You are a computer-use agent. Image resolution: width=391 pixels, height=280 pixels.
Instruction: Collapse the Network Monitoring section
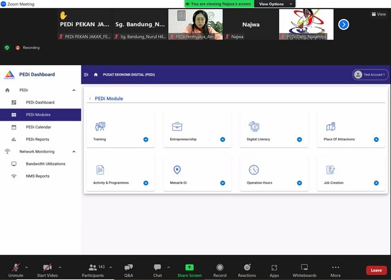pyautogui.click(x=74, y=151)
